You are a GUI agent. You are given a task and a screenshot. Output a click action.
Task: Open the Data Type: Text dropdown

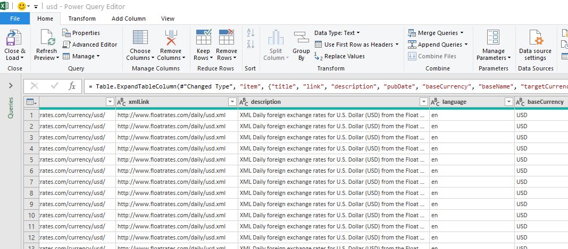(x=337, y=33)
